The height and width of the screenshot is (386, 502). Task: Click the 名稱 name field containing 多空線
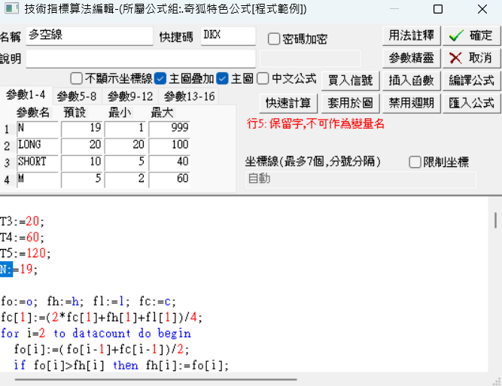point(90,35)
